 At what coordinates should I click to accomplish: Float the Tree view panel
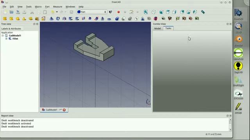(x=34, y=24)
